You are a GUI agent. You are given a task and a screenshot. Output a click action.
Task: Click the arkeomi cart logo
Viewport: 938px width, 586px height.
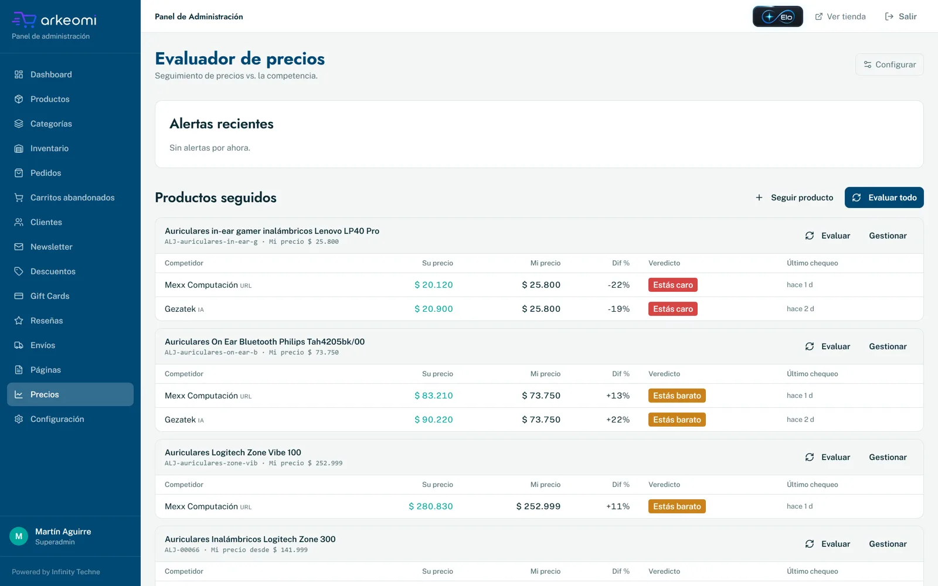[x=24, y=20]
